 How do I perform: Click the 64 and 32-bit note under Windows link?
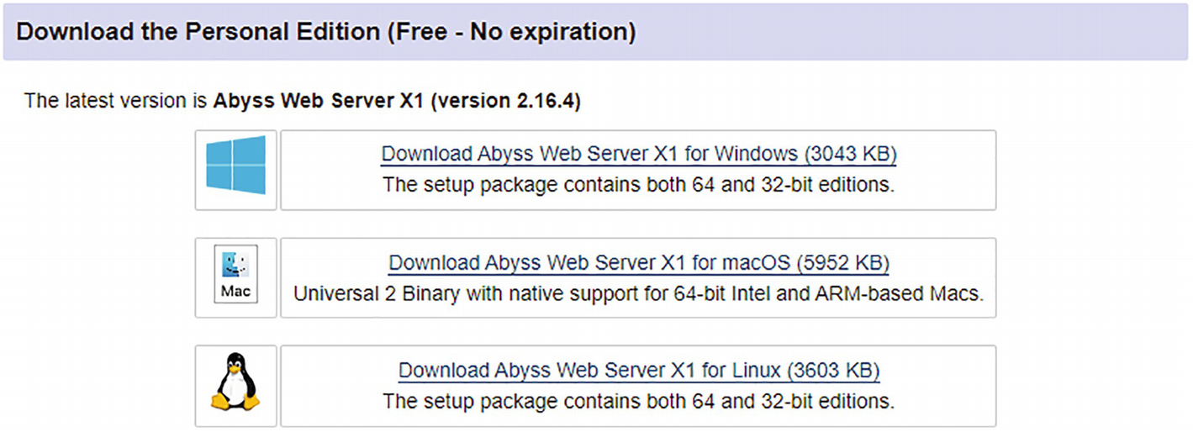(638, 184)
